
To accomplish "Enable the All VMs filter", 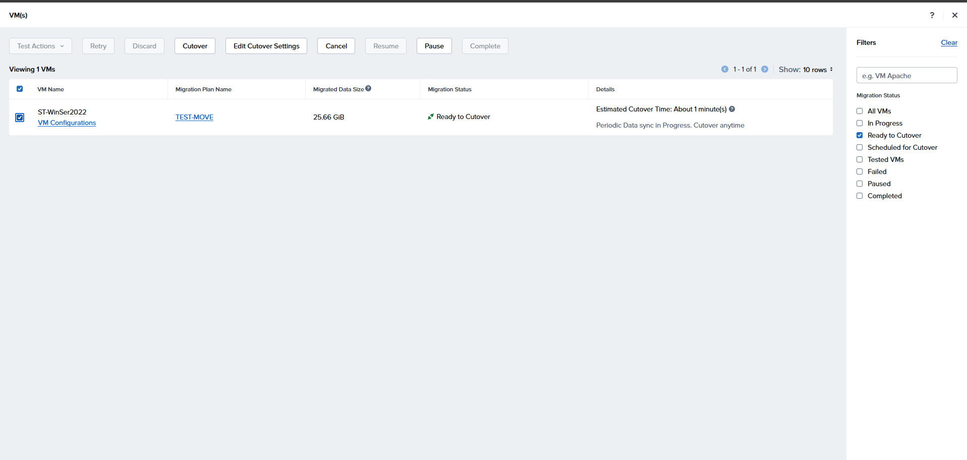I will point(860,111).
